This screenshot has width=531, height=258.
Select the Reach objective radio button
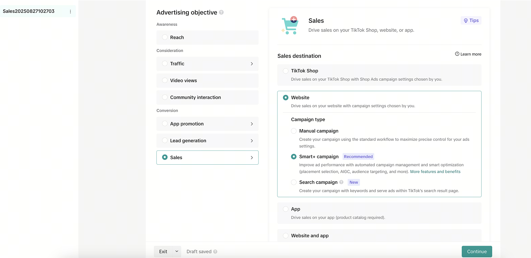[x=165, y=37]
